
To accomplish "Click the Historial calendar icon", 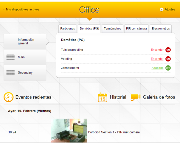I will [102, 97].
